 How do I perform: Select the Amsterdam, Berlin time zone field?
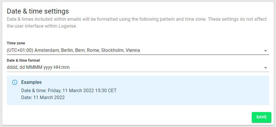pos(138,50)
